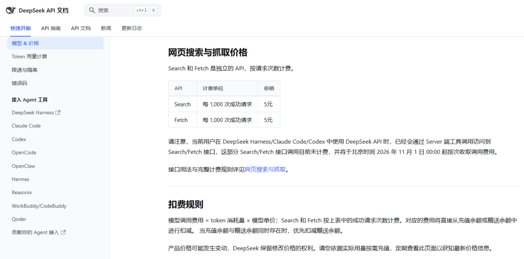Image resolution: width=524 pixels, height=259 pixels.
Task: Click the 计费单位 column header
Action: coord(227,88)
